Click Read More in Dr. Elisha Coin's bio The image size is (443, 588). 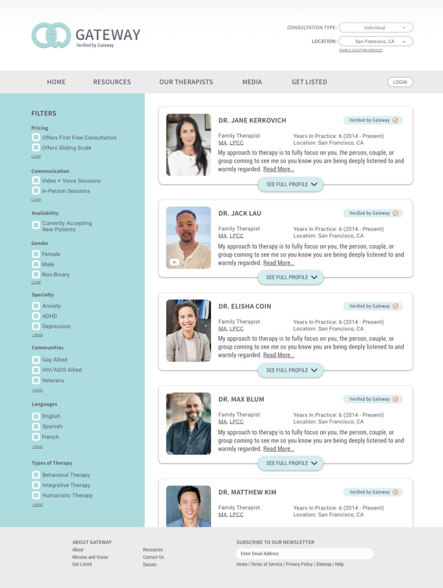278,355
